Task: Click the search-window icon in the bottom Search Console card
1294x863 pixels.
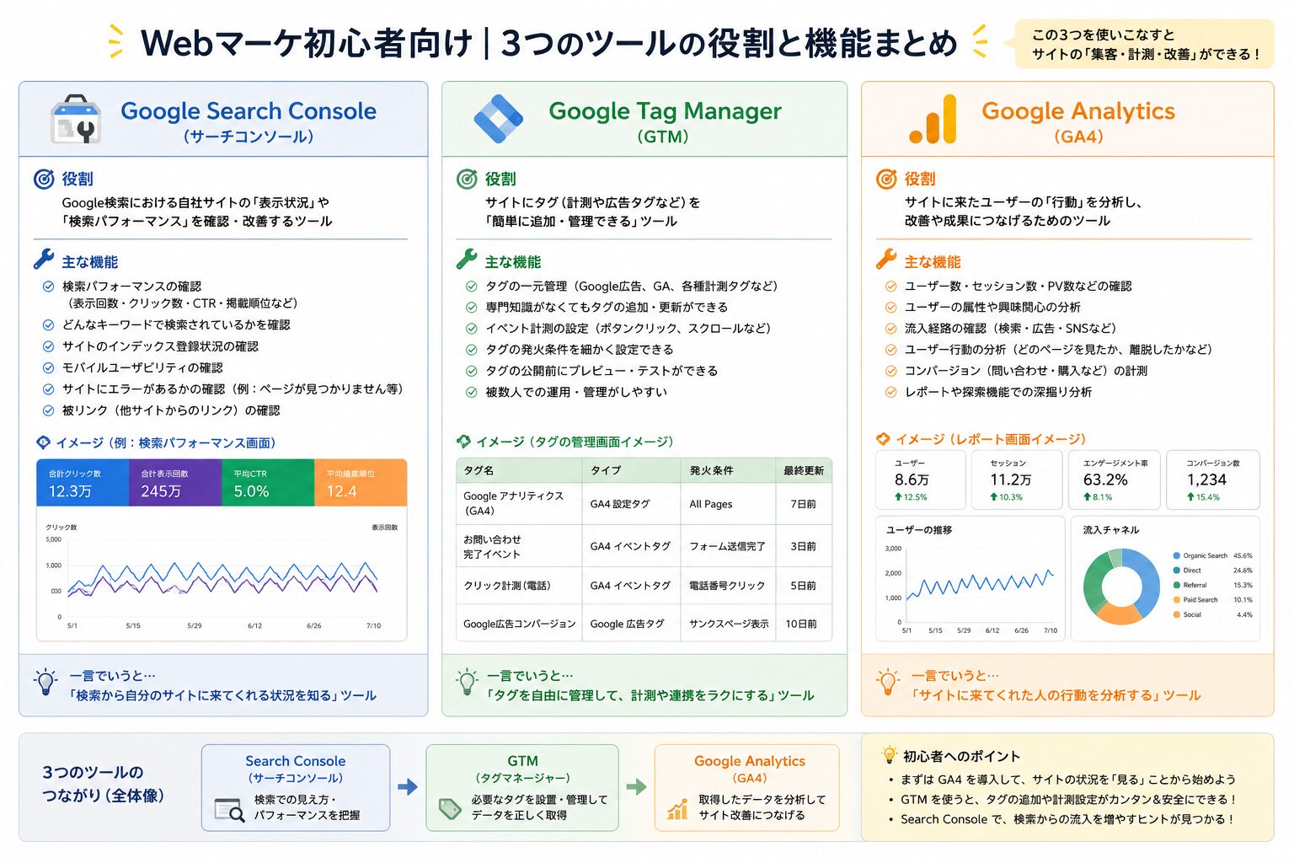Action: (x=229, y=810)
